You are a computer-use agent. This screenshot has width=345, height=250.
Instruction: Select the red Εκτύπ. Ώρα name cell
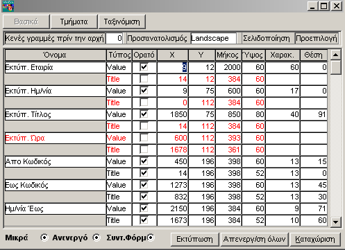pyautogui.click(x=56, y=138)
